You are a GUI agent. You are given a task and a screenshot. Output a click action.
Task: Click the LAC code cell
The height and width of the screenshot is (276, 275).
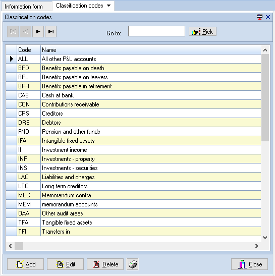point(29,177)
